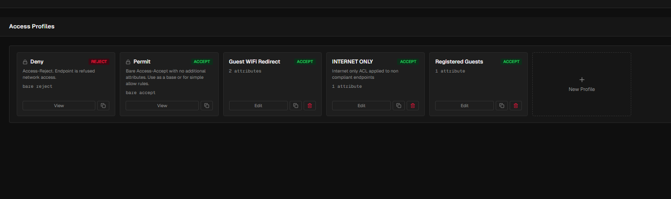The image size is (671, 199).
Task: Delete the Guest WiFi Redirect profile
Action: [310, 105]
